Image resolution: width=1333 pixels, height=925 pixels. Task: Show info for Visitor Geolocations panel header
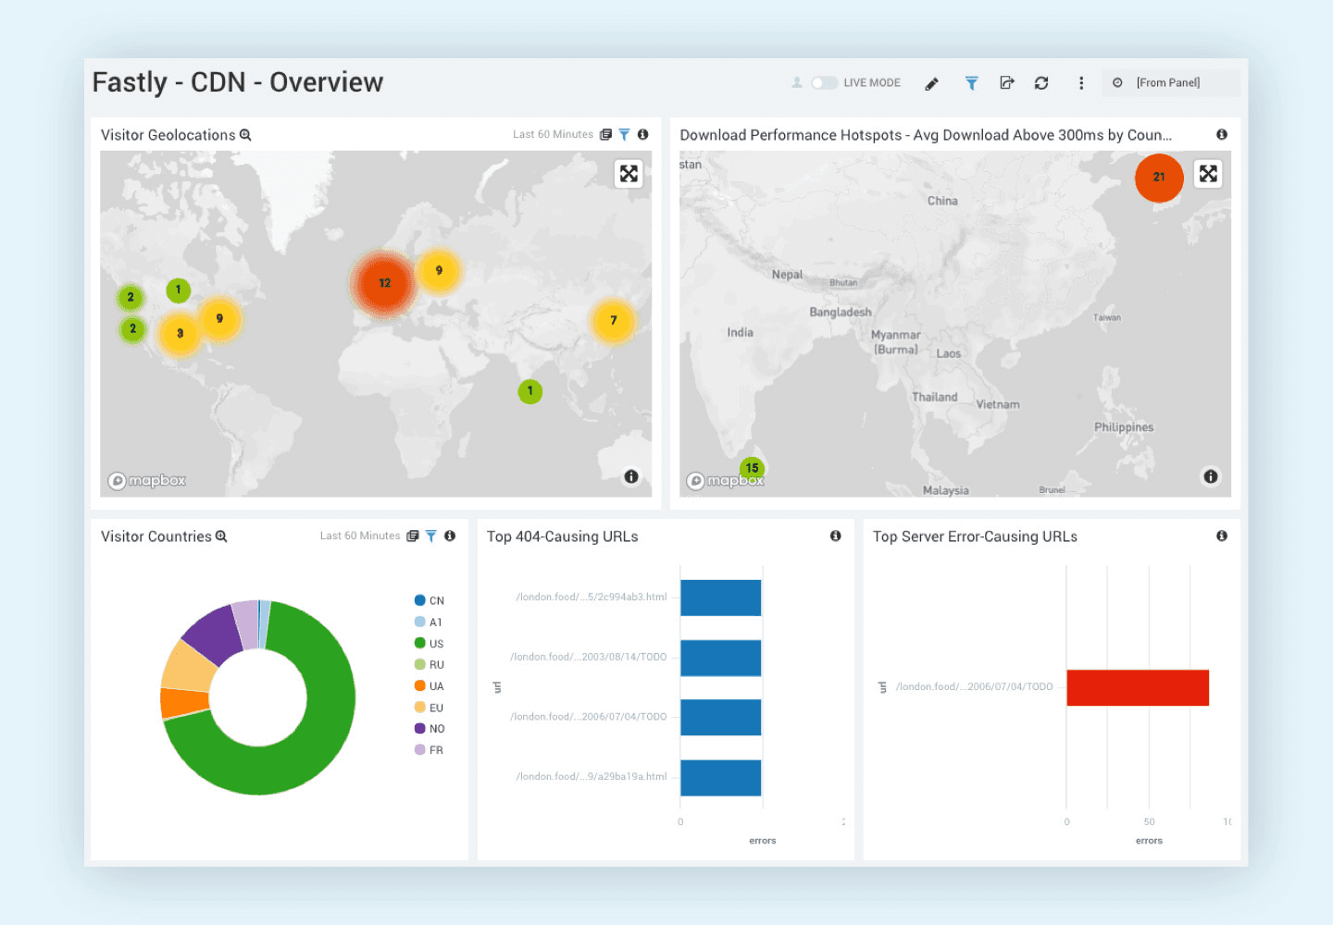click(642, 135)
